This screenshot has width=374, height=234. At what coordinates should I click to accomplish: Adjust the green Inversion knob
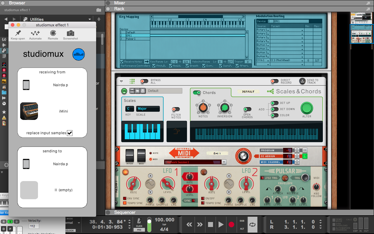point(224,108)
